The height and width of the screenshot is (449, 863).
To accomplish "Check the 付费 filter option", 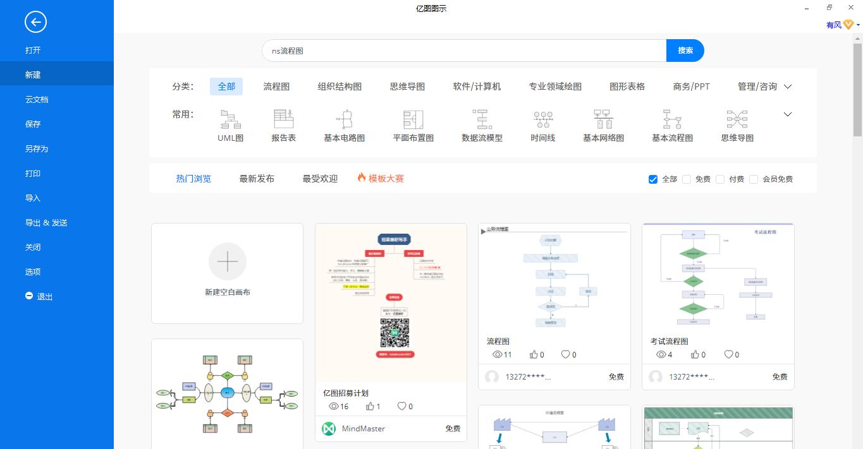I will point(720,179).
